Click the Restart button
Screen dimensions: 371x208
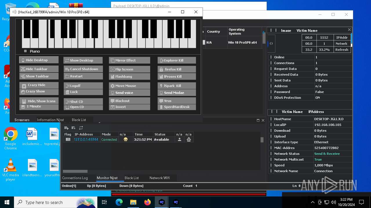click(83, 76)
